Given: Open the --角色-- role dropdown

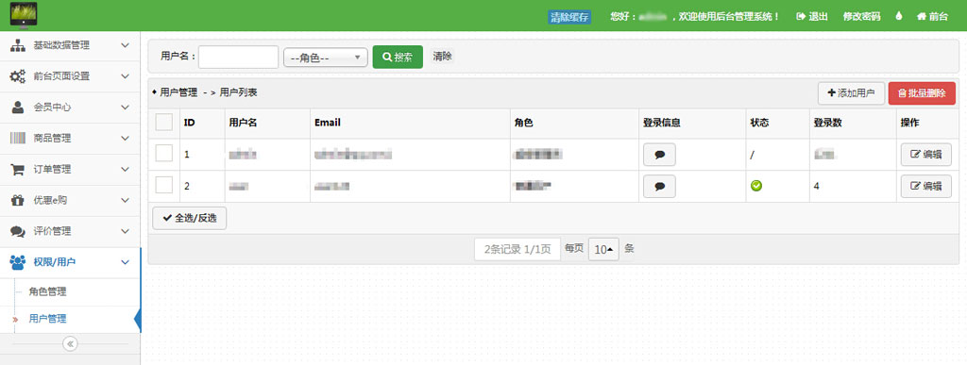Looking at the screenshot, I should tap(326, 58).
